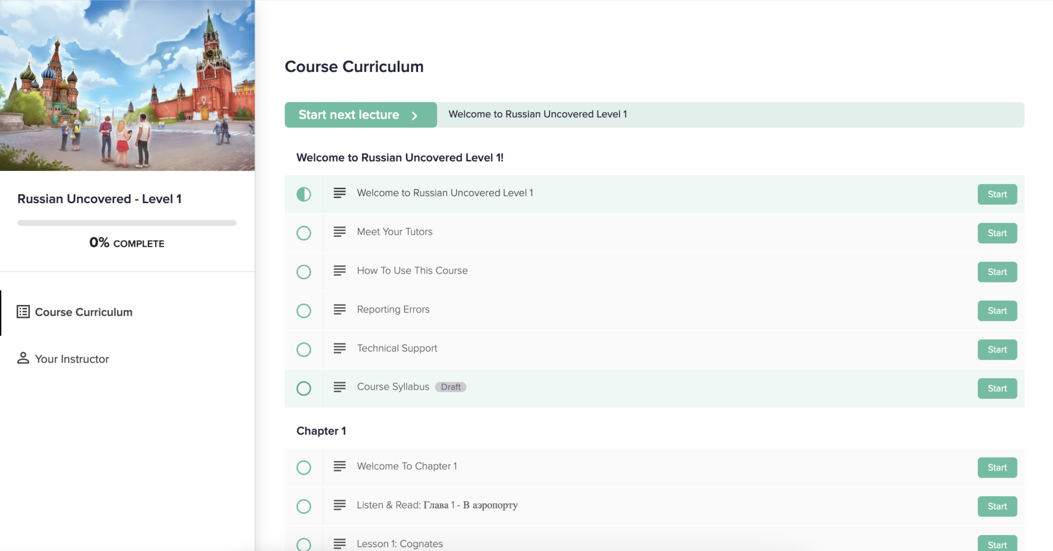Click the chevron arrow on Start next lecture
Image resolution: width=1053 pixels, height=551 pixels.
point(414,115)
